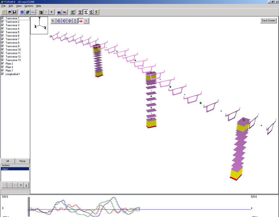Toggle the Plate 4 checkbox
The width and height of the screenshot is (279, 217).
click(x=2, y=67)
